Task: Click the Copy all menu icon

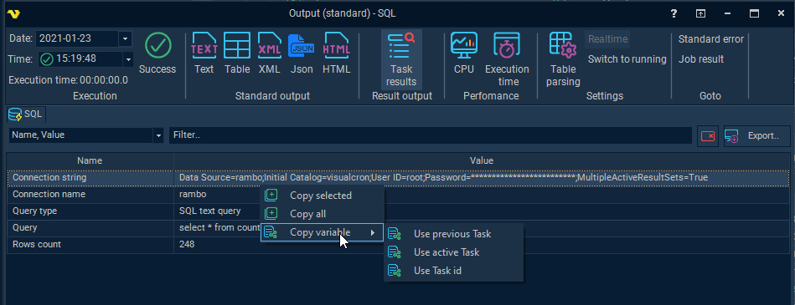Action: (x=271, y=214)
